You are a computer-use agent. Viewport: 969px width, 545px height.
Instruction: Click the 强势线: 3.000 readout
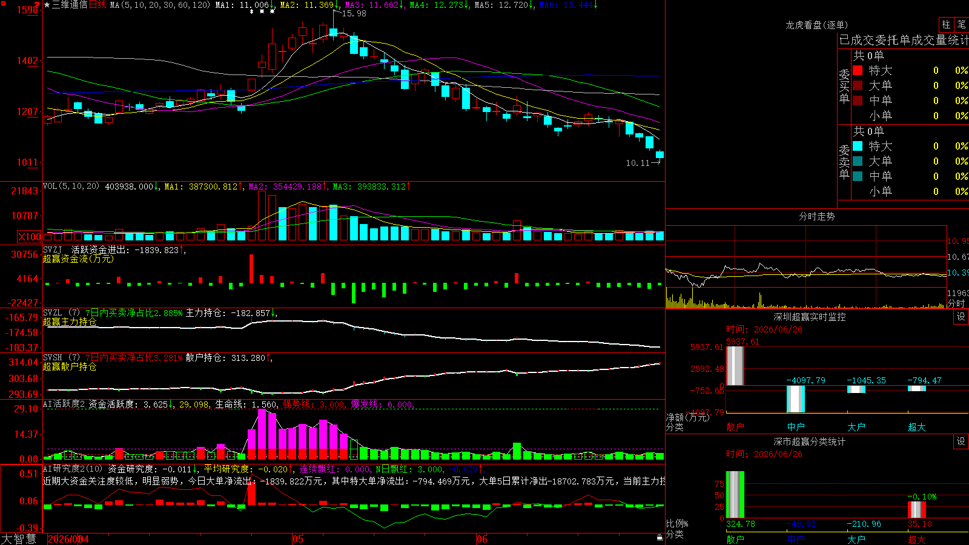(x=314, y=404)
